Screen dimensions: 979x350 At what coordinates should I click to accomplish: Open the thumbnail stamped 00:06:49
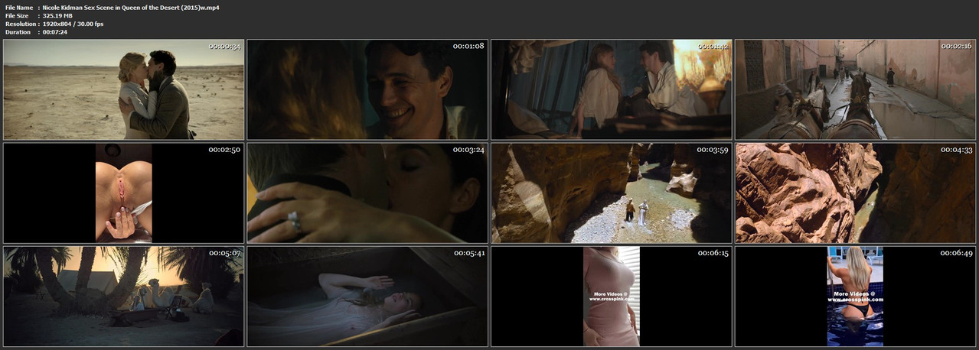[x=856, y=296]
